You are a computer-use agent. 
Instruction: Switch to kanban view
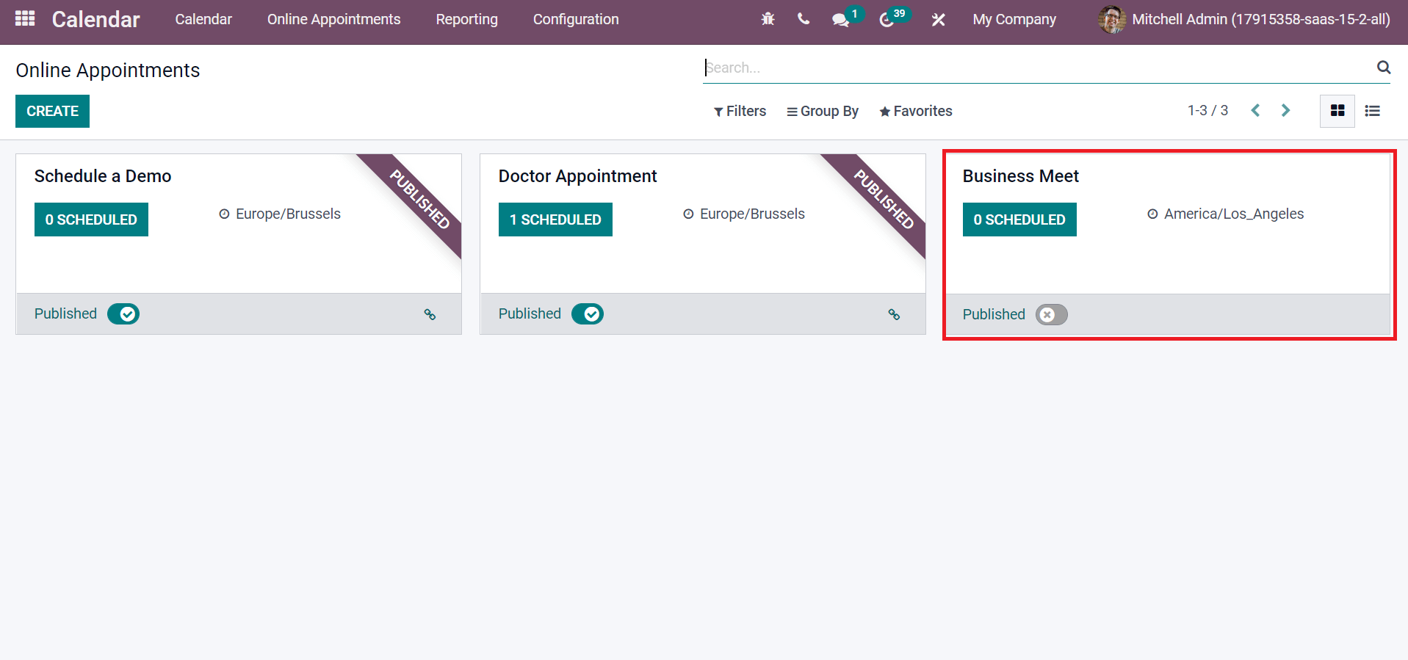[x=1337, y=111]
